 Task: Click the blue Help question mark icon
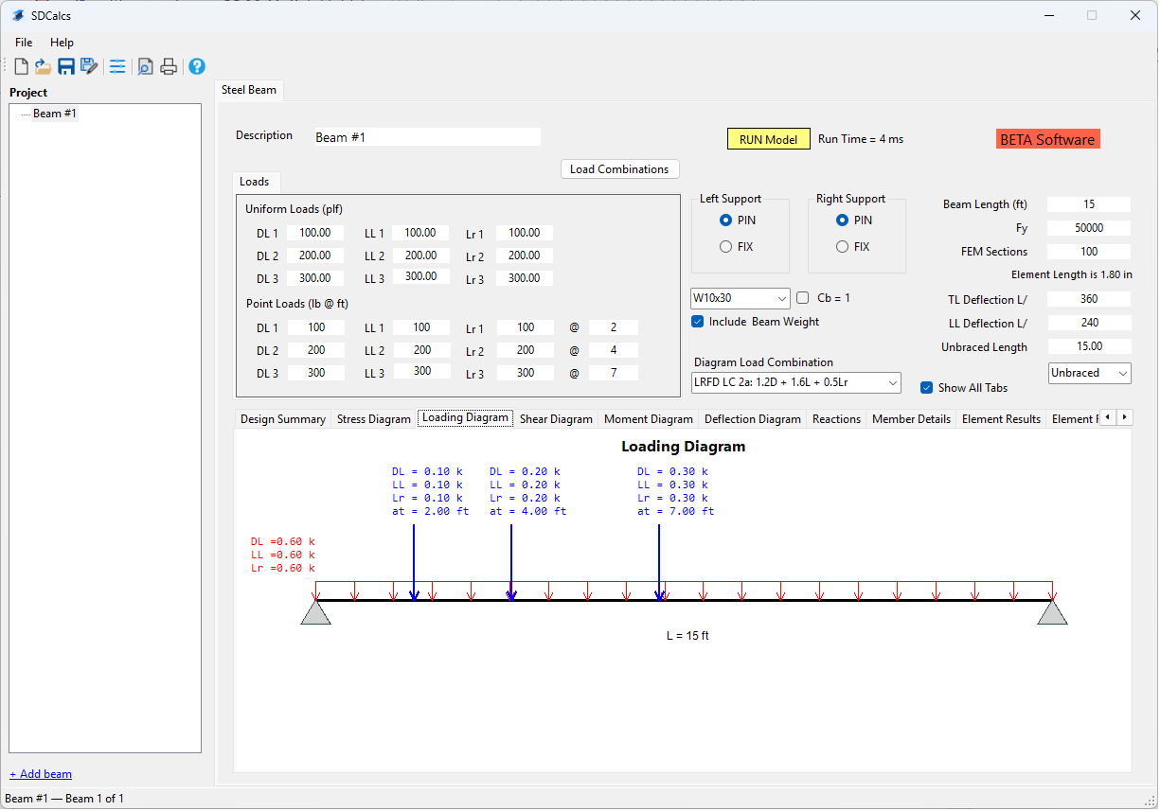pyautogui.click(x=197, y=66)
